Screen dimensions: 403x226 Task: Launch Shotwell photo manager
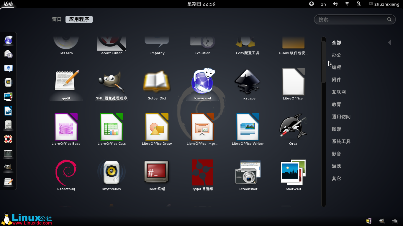point(293,172)
